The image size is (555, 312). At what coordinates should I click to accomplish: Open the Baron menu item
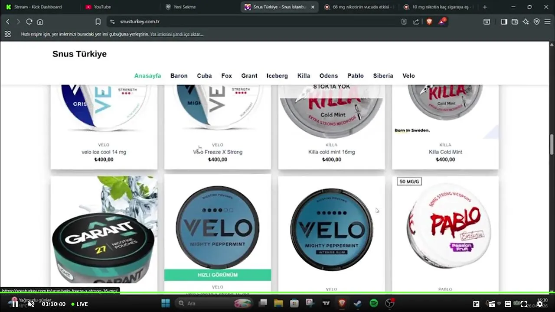click(179, 76)
